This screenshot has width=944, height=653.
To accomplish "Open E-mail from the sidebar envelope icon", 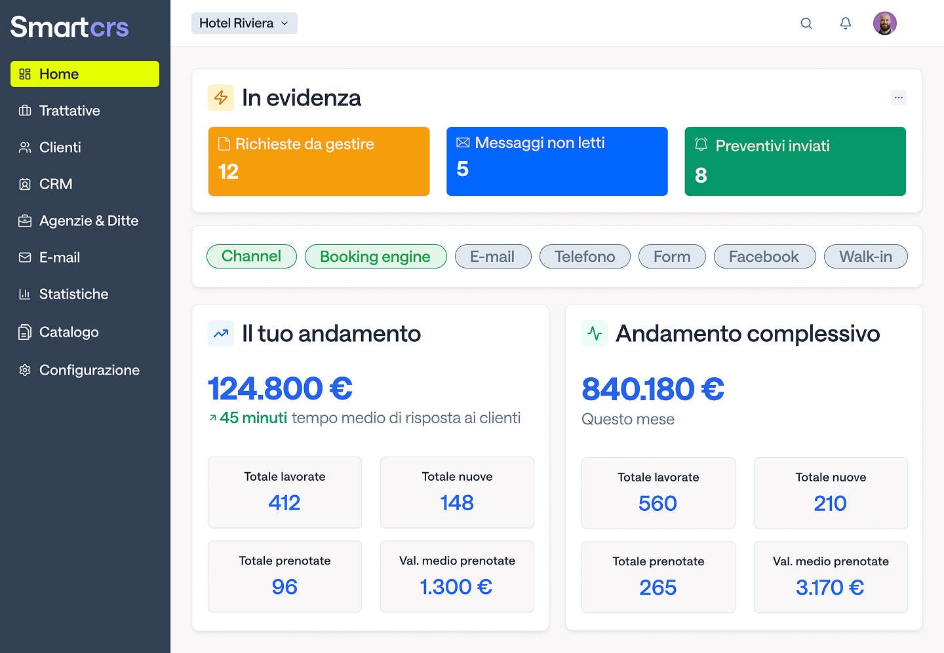I will pos(24,257).
